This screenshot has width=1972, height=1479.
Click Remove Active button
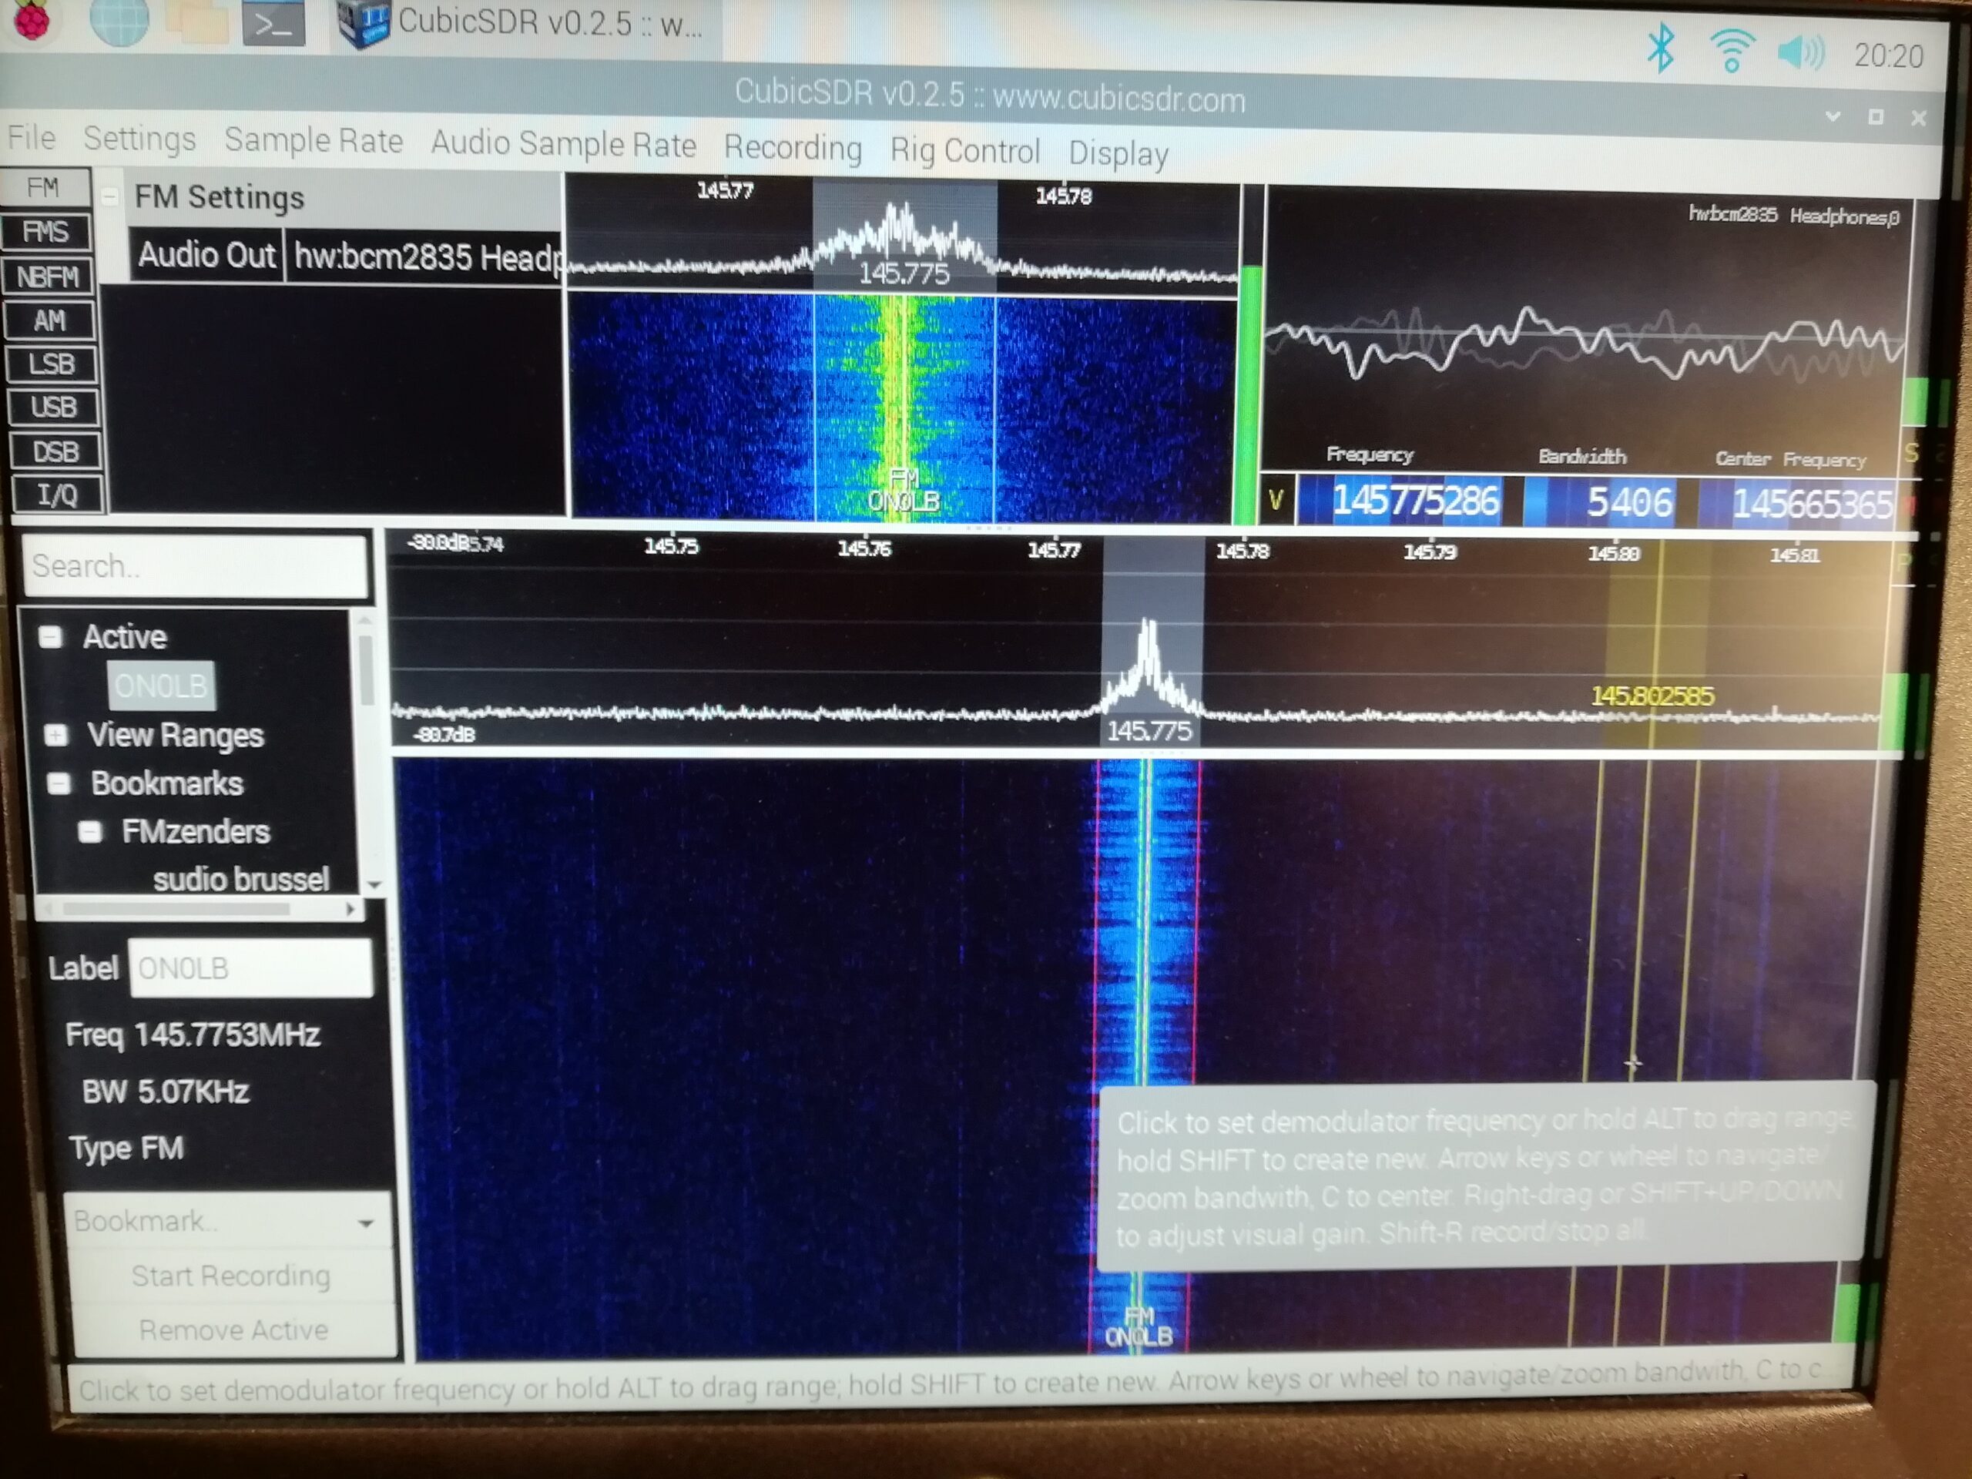pyautogui.click(x=233, y=1330)
